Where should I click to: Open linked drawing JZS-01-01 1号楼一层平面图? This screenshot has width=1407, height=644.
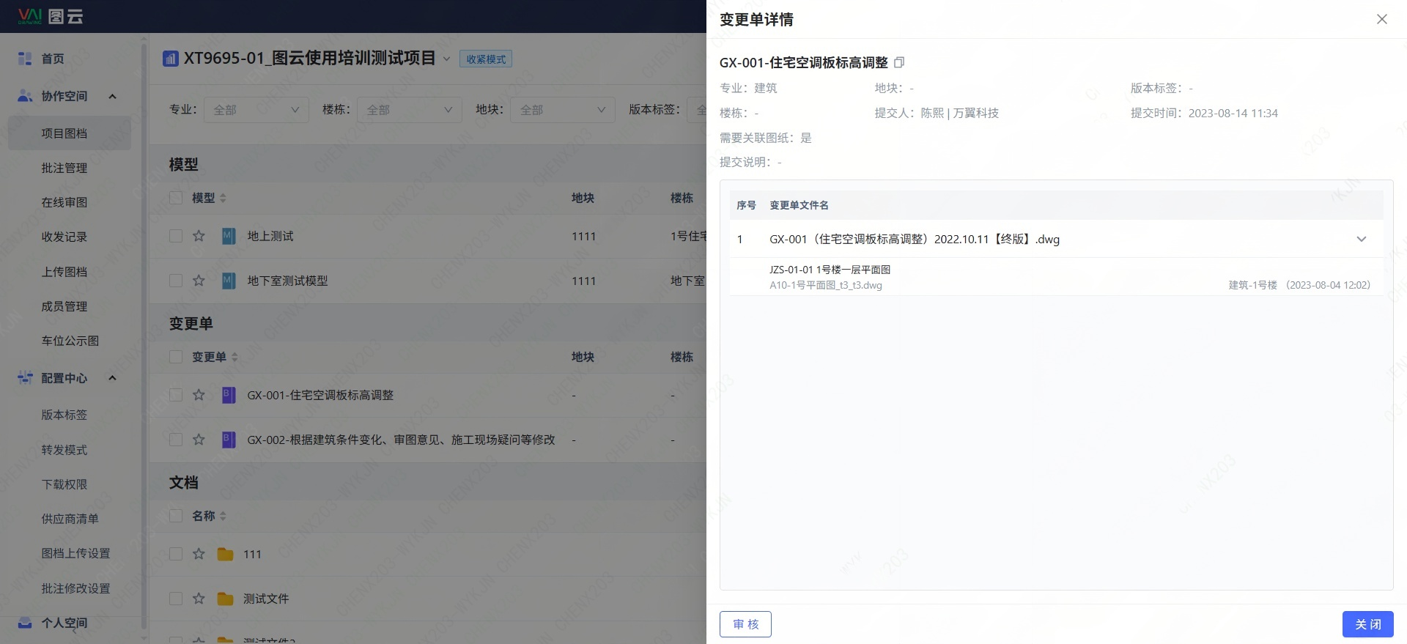(x=830, y=270)
